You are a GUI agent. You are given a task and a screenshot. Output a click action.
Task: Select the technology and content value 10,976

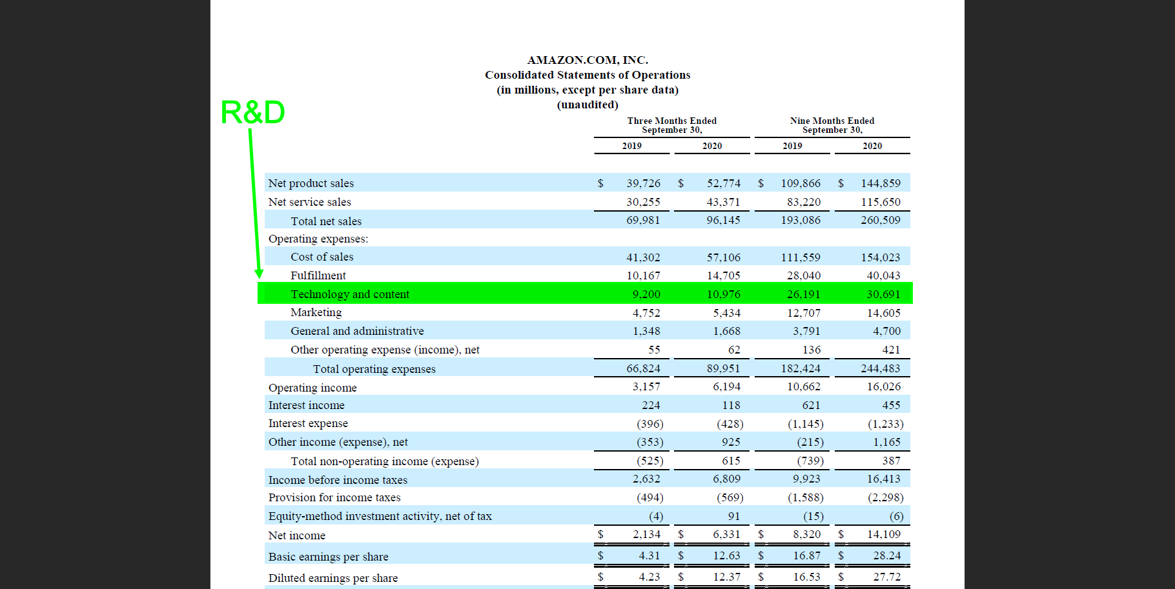click(724, 294)
